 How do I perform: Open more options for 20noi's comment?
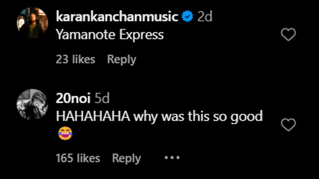click(172, 158)
